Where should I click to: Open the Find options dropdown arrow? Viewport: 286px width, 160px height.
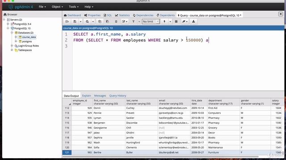point(93,22)
